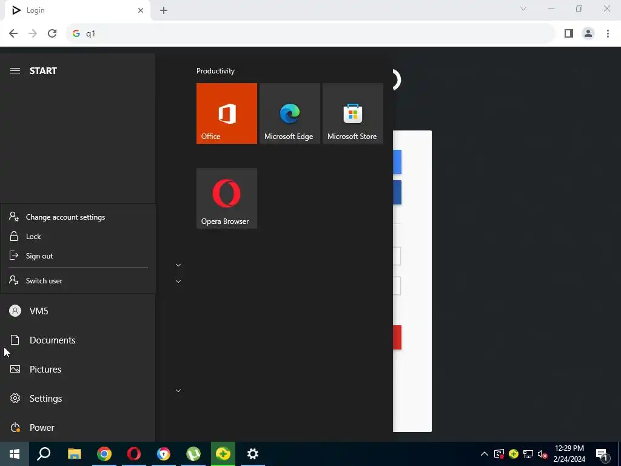
Task: Open taskbar search magnifier
Action: pyautogui.click(x=44, y=454)
